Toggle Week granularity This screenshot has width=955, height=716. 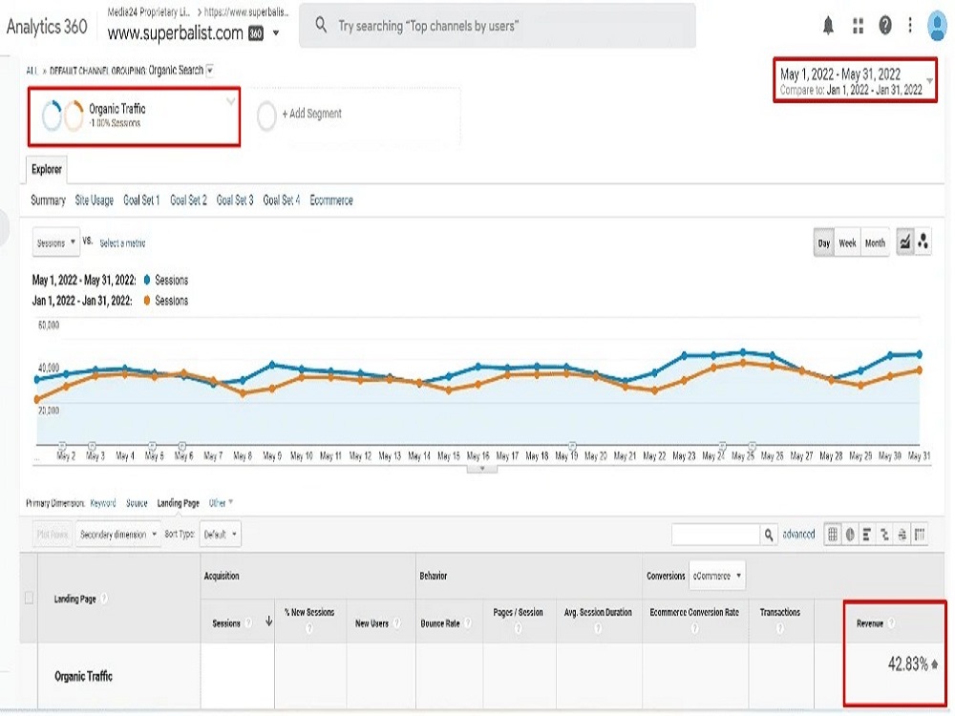847,242
